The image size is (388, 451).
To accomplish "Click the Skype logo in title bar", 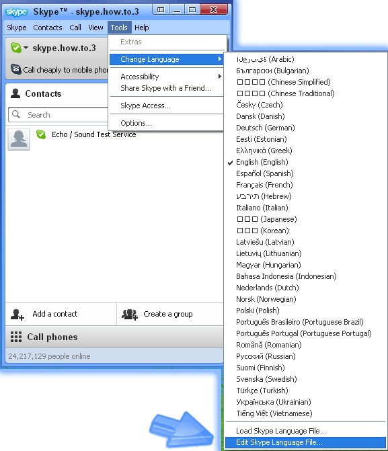I will [x=16, y=11].
